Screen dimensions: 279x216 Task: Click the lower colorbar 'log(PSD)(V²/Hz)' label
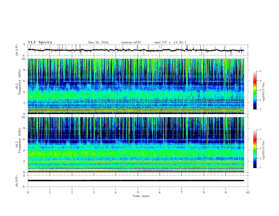[263, 150]
